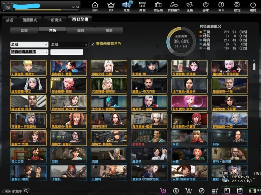Open the 部隊 clan icon

pos(206,7)
